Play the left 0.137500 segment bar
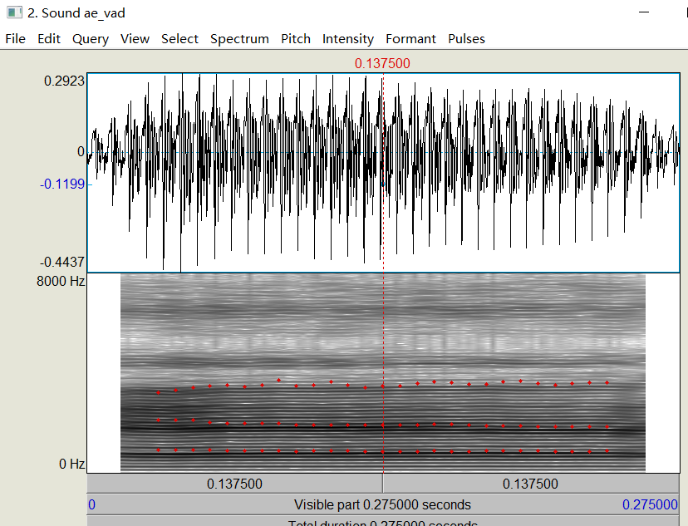Screen dimensions: 688x526 pos(235,484)
